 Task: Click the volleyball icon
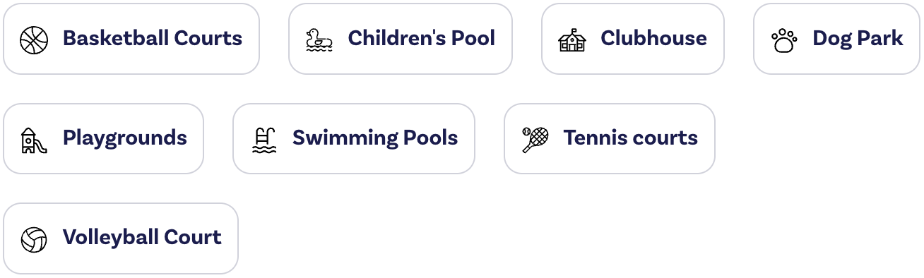pyautogui.click(x=33, y=239)
